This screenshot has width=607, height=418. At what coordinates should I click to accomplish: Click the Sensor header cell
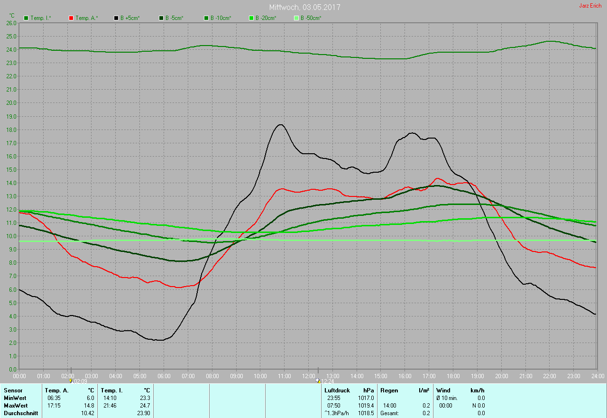coord(13,390)
